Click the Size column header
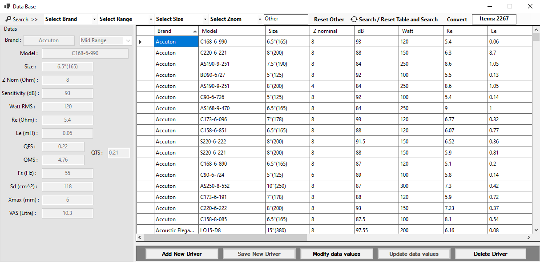The width and height of the screenshot is (540, 262). (x=287, y=31)
